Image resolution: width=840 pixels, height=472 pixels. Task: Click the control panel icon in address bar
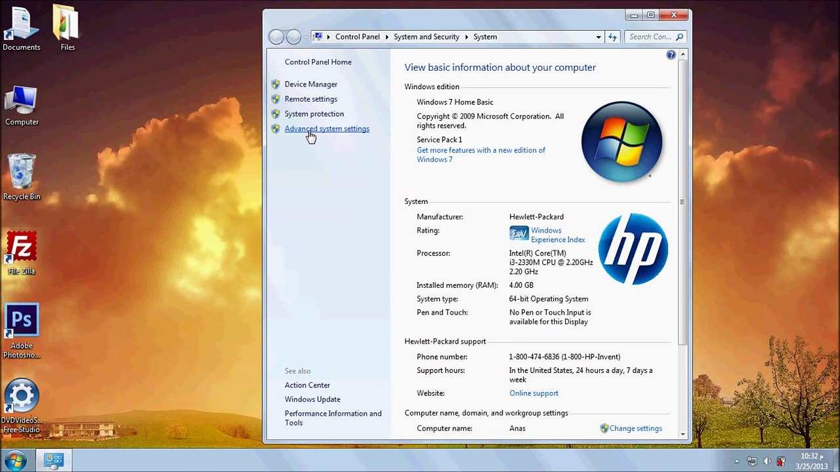pyautogui.click(x=318, y=37)
